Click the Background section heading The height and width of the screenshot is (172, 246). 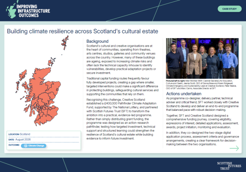click(97, 42)
